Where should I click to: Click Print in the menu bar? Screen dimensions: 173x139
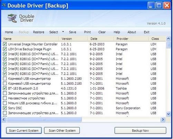[x=87, y=32]
